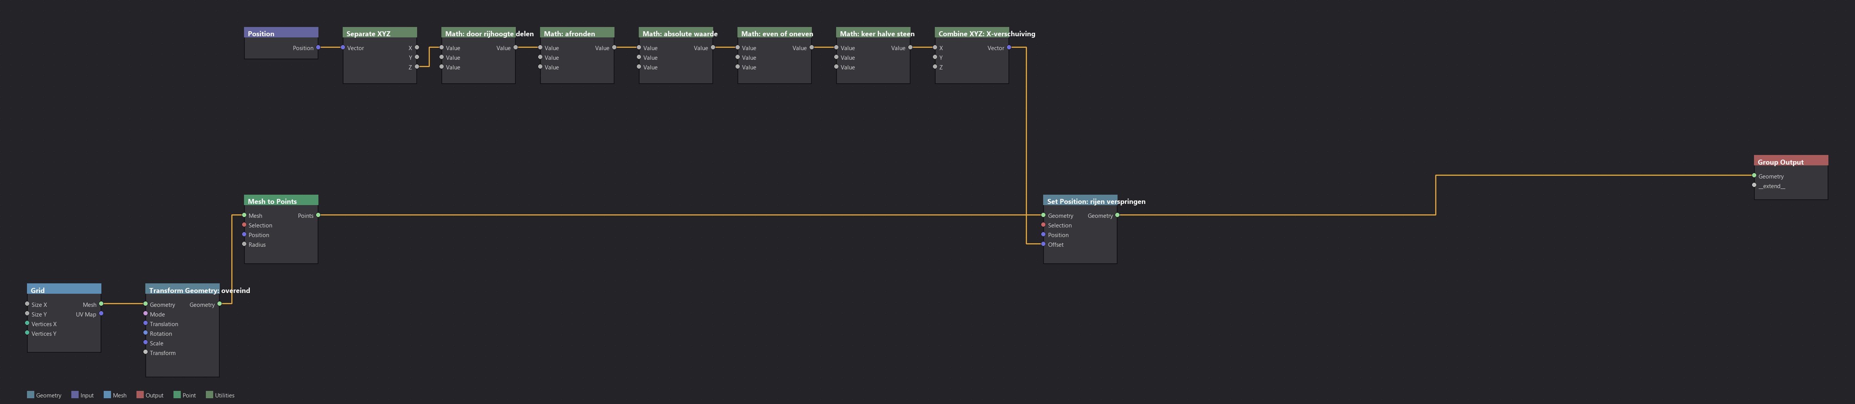Click the Value output socket of "Math: afronden"
Screen dimensions: 1855x404
[614, 47]
